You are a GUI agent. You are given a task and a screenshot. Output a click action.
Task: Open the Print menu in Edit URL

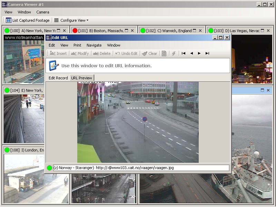tap(77, 45)
